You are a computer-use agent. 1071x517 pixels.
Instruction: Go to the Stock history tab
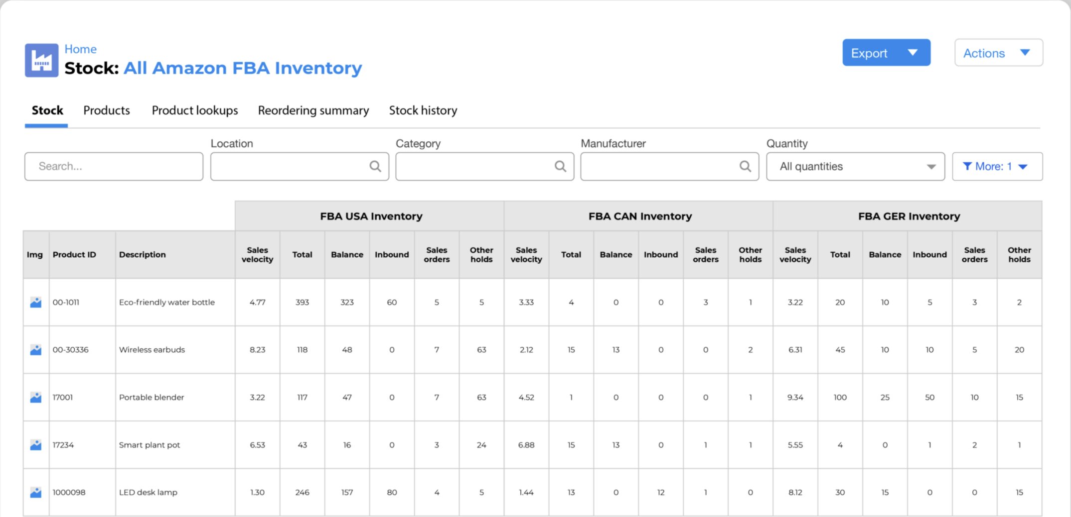pyautogui.click(x=423, y=110)
